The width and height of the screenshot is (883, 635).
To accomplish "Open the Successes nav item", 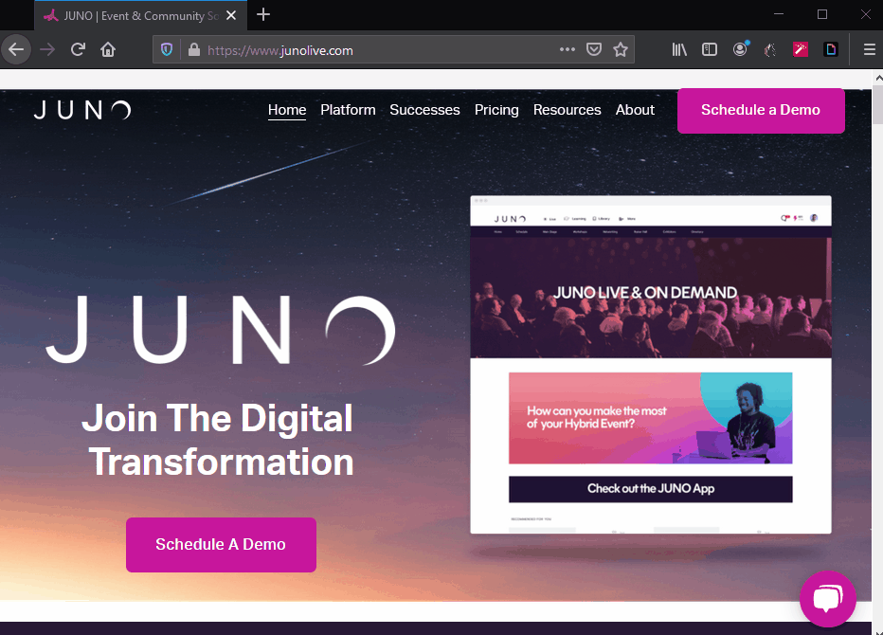I will [x=424, y=110].
